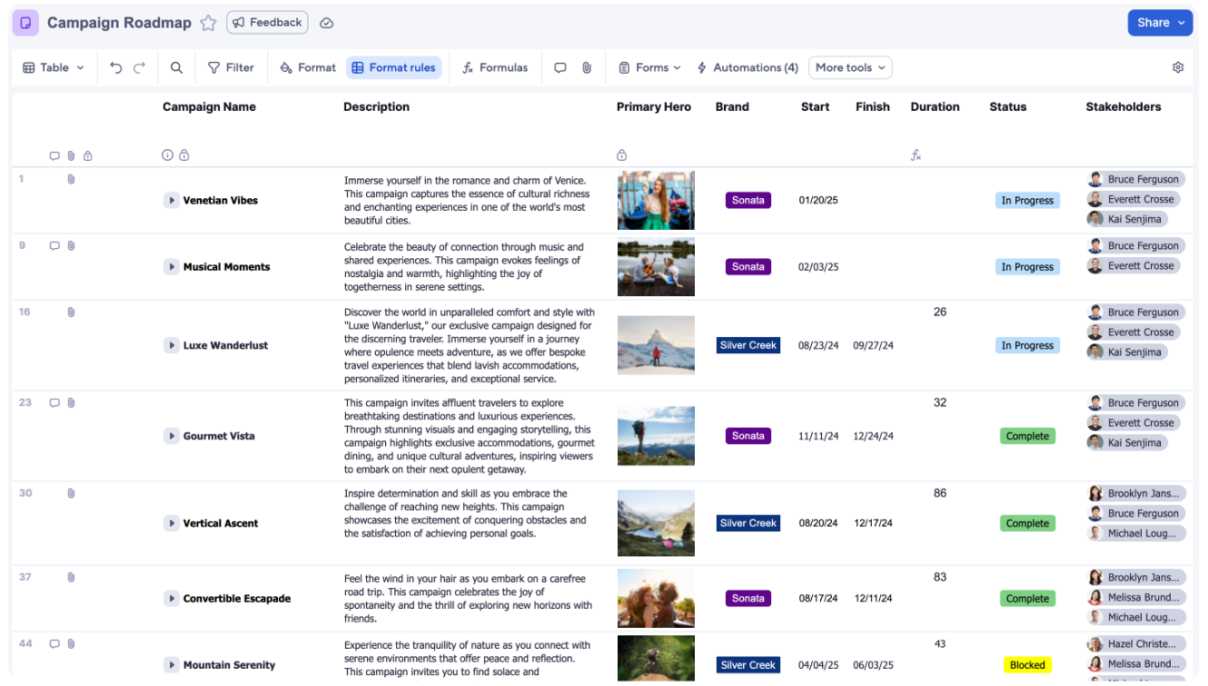This screenshot has height=686, width=1208.
Task: Click the finish date 12/24/24 cell
Action: coord(873,436)
